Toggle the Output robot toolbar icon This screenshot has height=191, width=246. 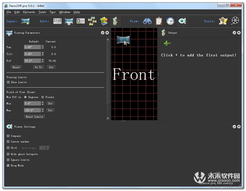(x=115, y=21)
